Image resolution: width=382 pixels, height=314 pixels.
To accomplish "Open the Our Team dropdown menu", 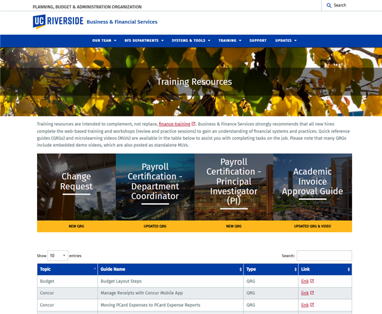I will tap(104, 41).
